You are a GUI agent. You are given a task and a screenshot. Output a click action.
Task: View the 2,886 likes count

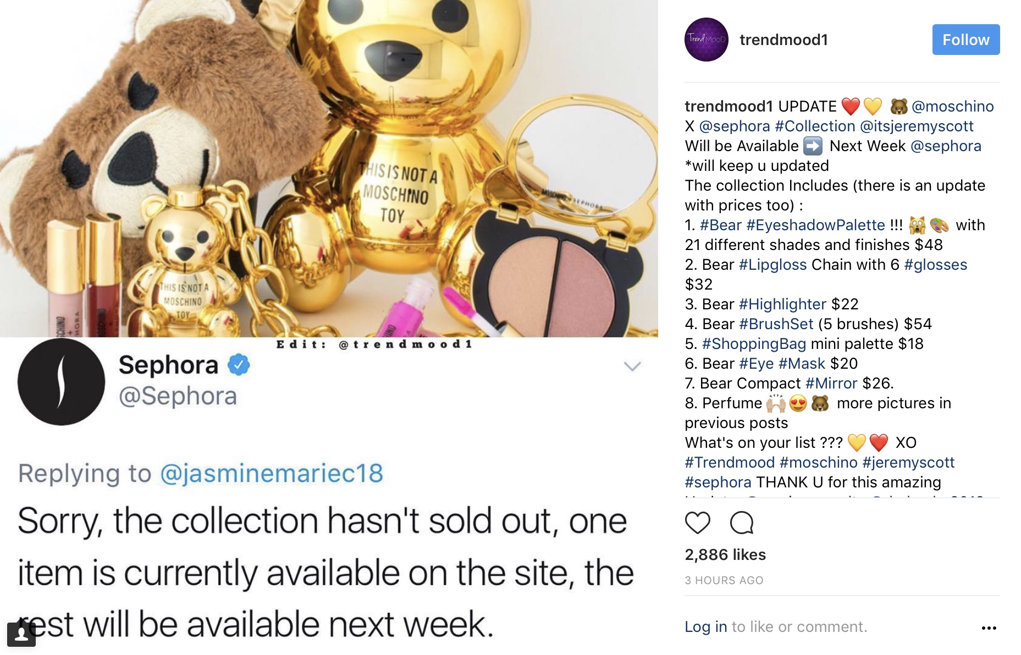click(x=725, y=554)
